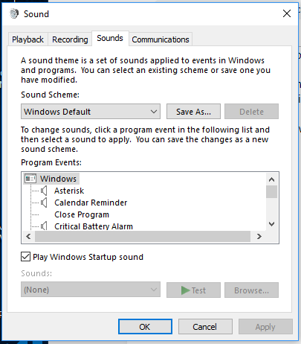The width and height of the screenshot is (301, 344).
Task: Open the Communications tab
Action: tap(161, 39)
